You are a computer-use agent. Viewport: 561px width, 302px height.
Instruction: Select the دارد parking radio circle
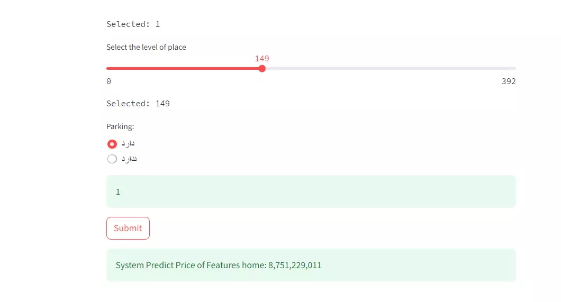(x=112, y=144)
